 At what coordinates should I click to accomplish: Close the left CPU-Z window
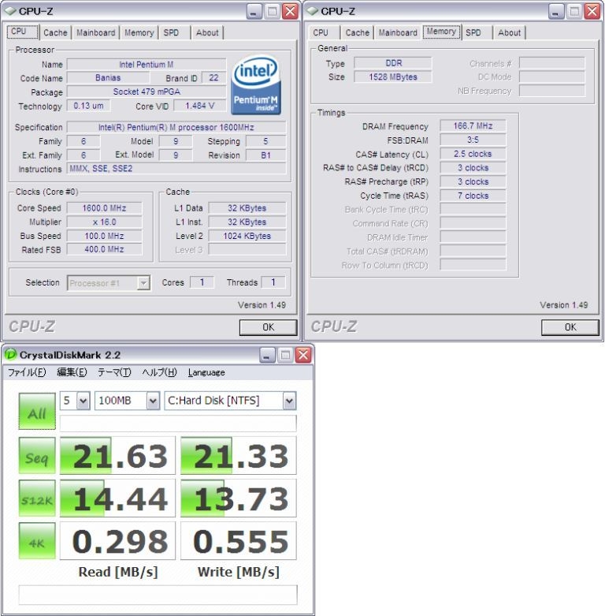[291, 11]
